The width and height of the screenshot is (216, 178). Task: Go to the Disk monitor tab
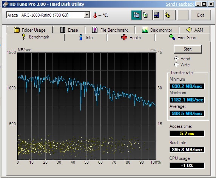pyautogui.click(x=157, y=30)
